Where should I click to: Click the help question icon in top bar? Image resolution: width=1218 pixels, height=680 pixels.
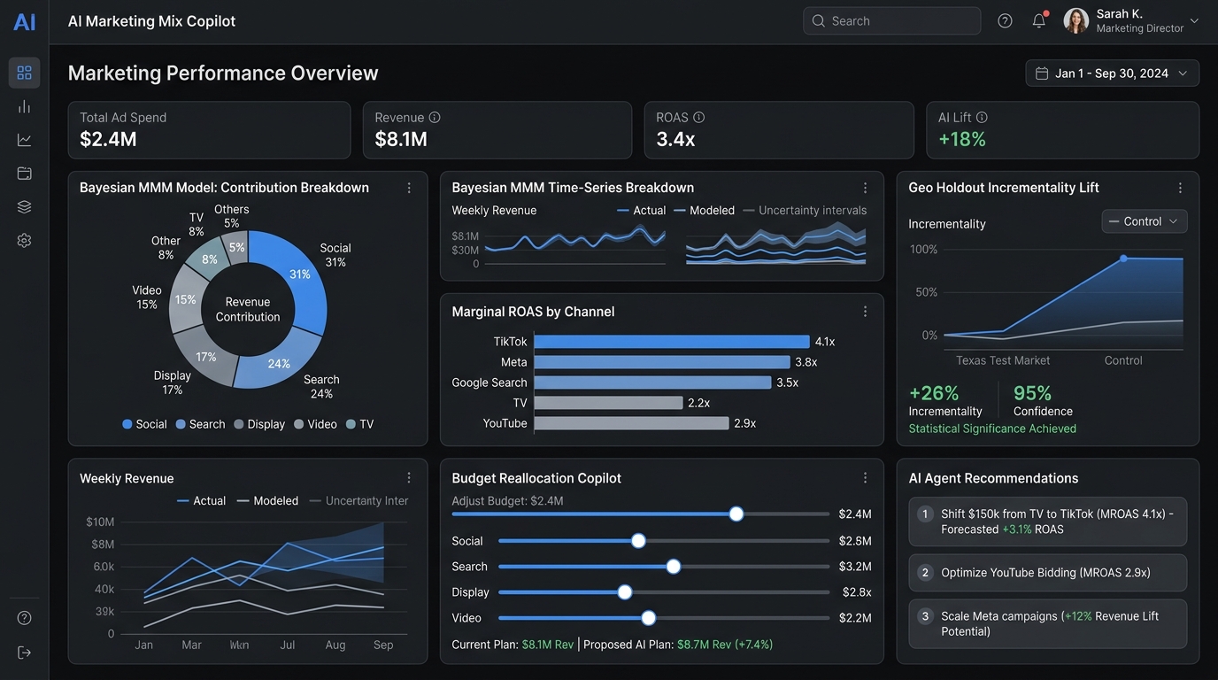coord(1005,20)
